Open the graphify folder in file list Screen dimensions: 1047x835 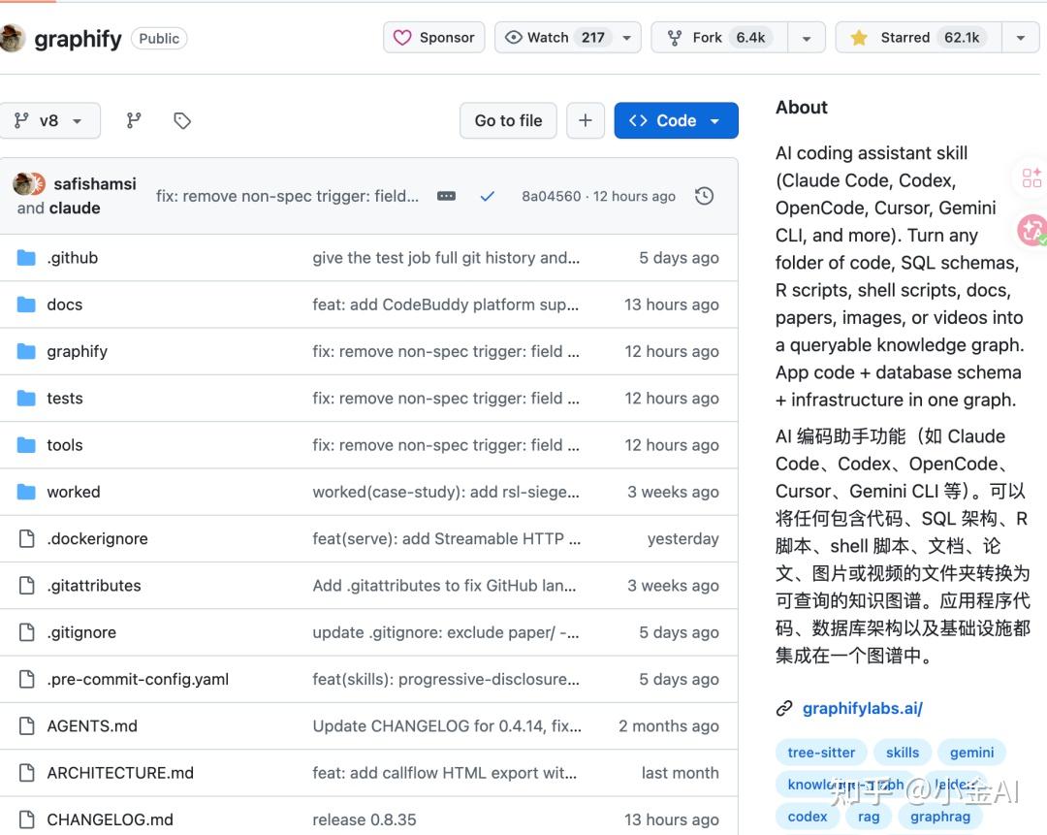click(77, 351)
